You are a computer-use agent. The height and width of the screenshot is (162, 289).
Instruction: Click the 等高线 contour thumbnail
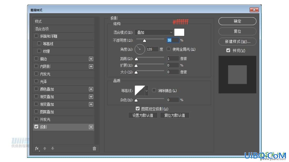pyautogui.click(x=140, y=91)
